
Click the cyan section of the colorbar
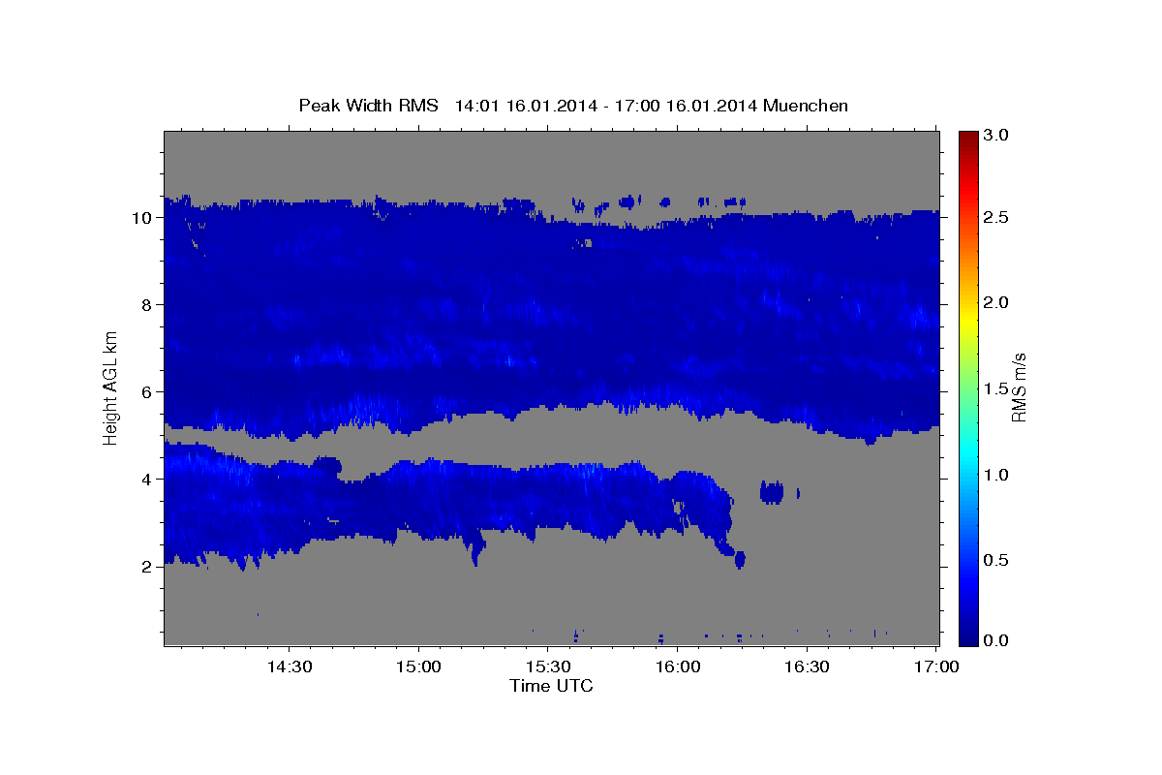(967, 455)
